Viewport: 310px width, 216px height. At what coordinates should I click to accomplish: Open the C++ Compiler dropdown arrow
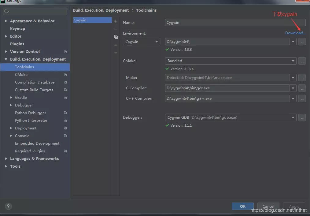pyautogui.click(x=293, y=99)
